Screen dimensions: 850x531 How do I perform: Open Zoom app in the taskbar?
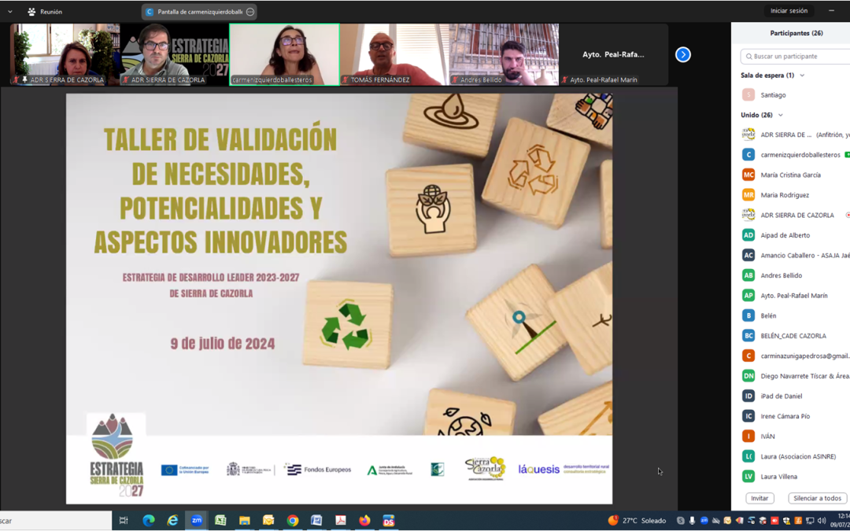[x=197, y=521]
